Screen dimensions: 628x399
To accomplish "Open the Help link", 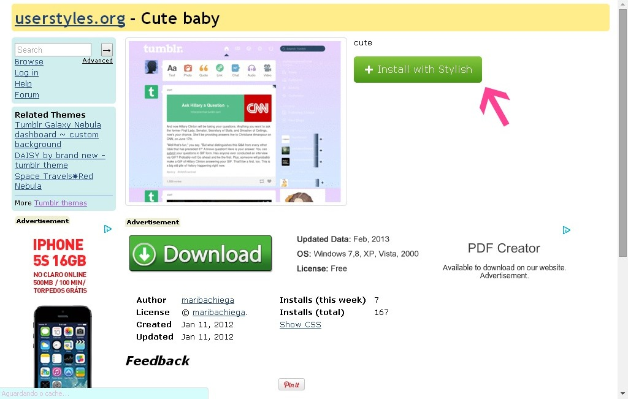I will click(23, 83).
